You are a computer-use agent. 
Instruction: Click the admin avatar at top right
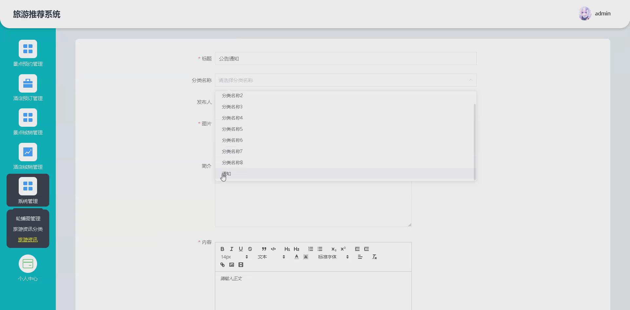[x=585, y=13]
